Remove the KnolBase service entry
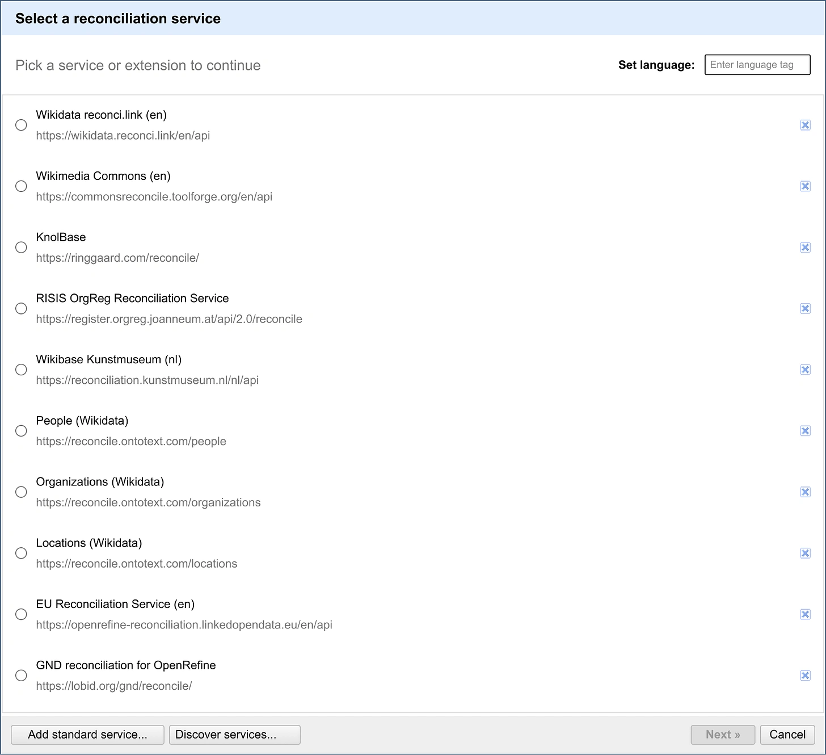This screenshot has height=755, width=826. point(805,248)
